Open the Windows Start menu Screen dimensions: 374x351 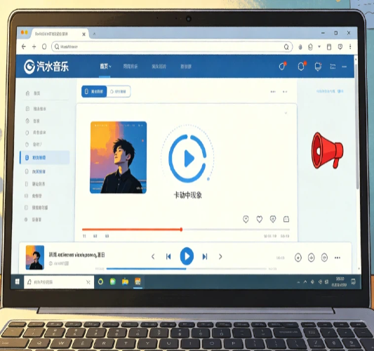click(18, 282)
